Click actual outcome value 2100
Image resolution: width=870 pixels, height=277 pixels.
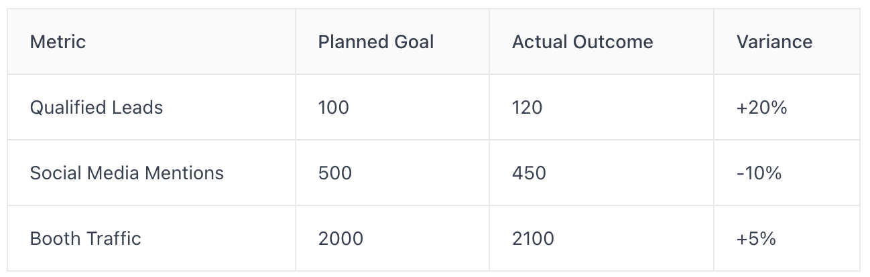click(x=533, y=238)
